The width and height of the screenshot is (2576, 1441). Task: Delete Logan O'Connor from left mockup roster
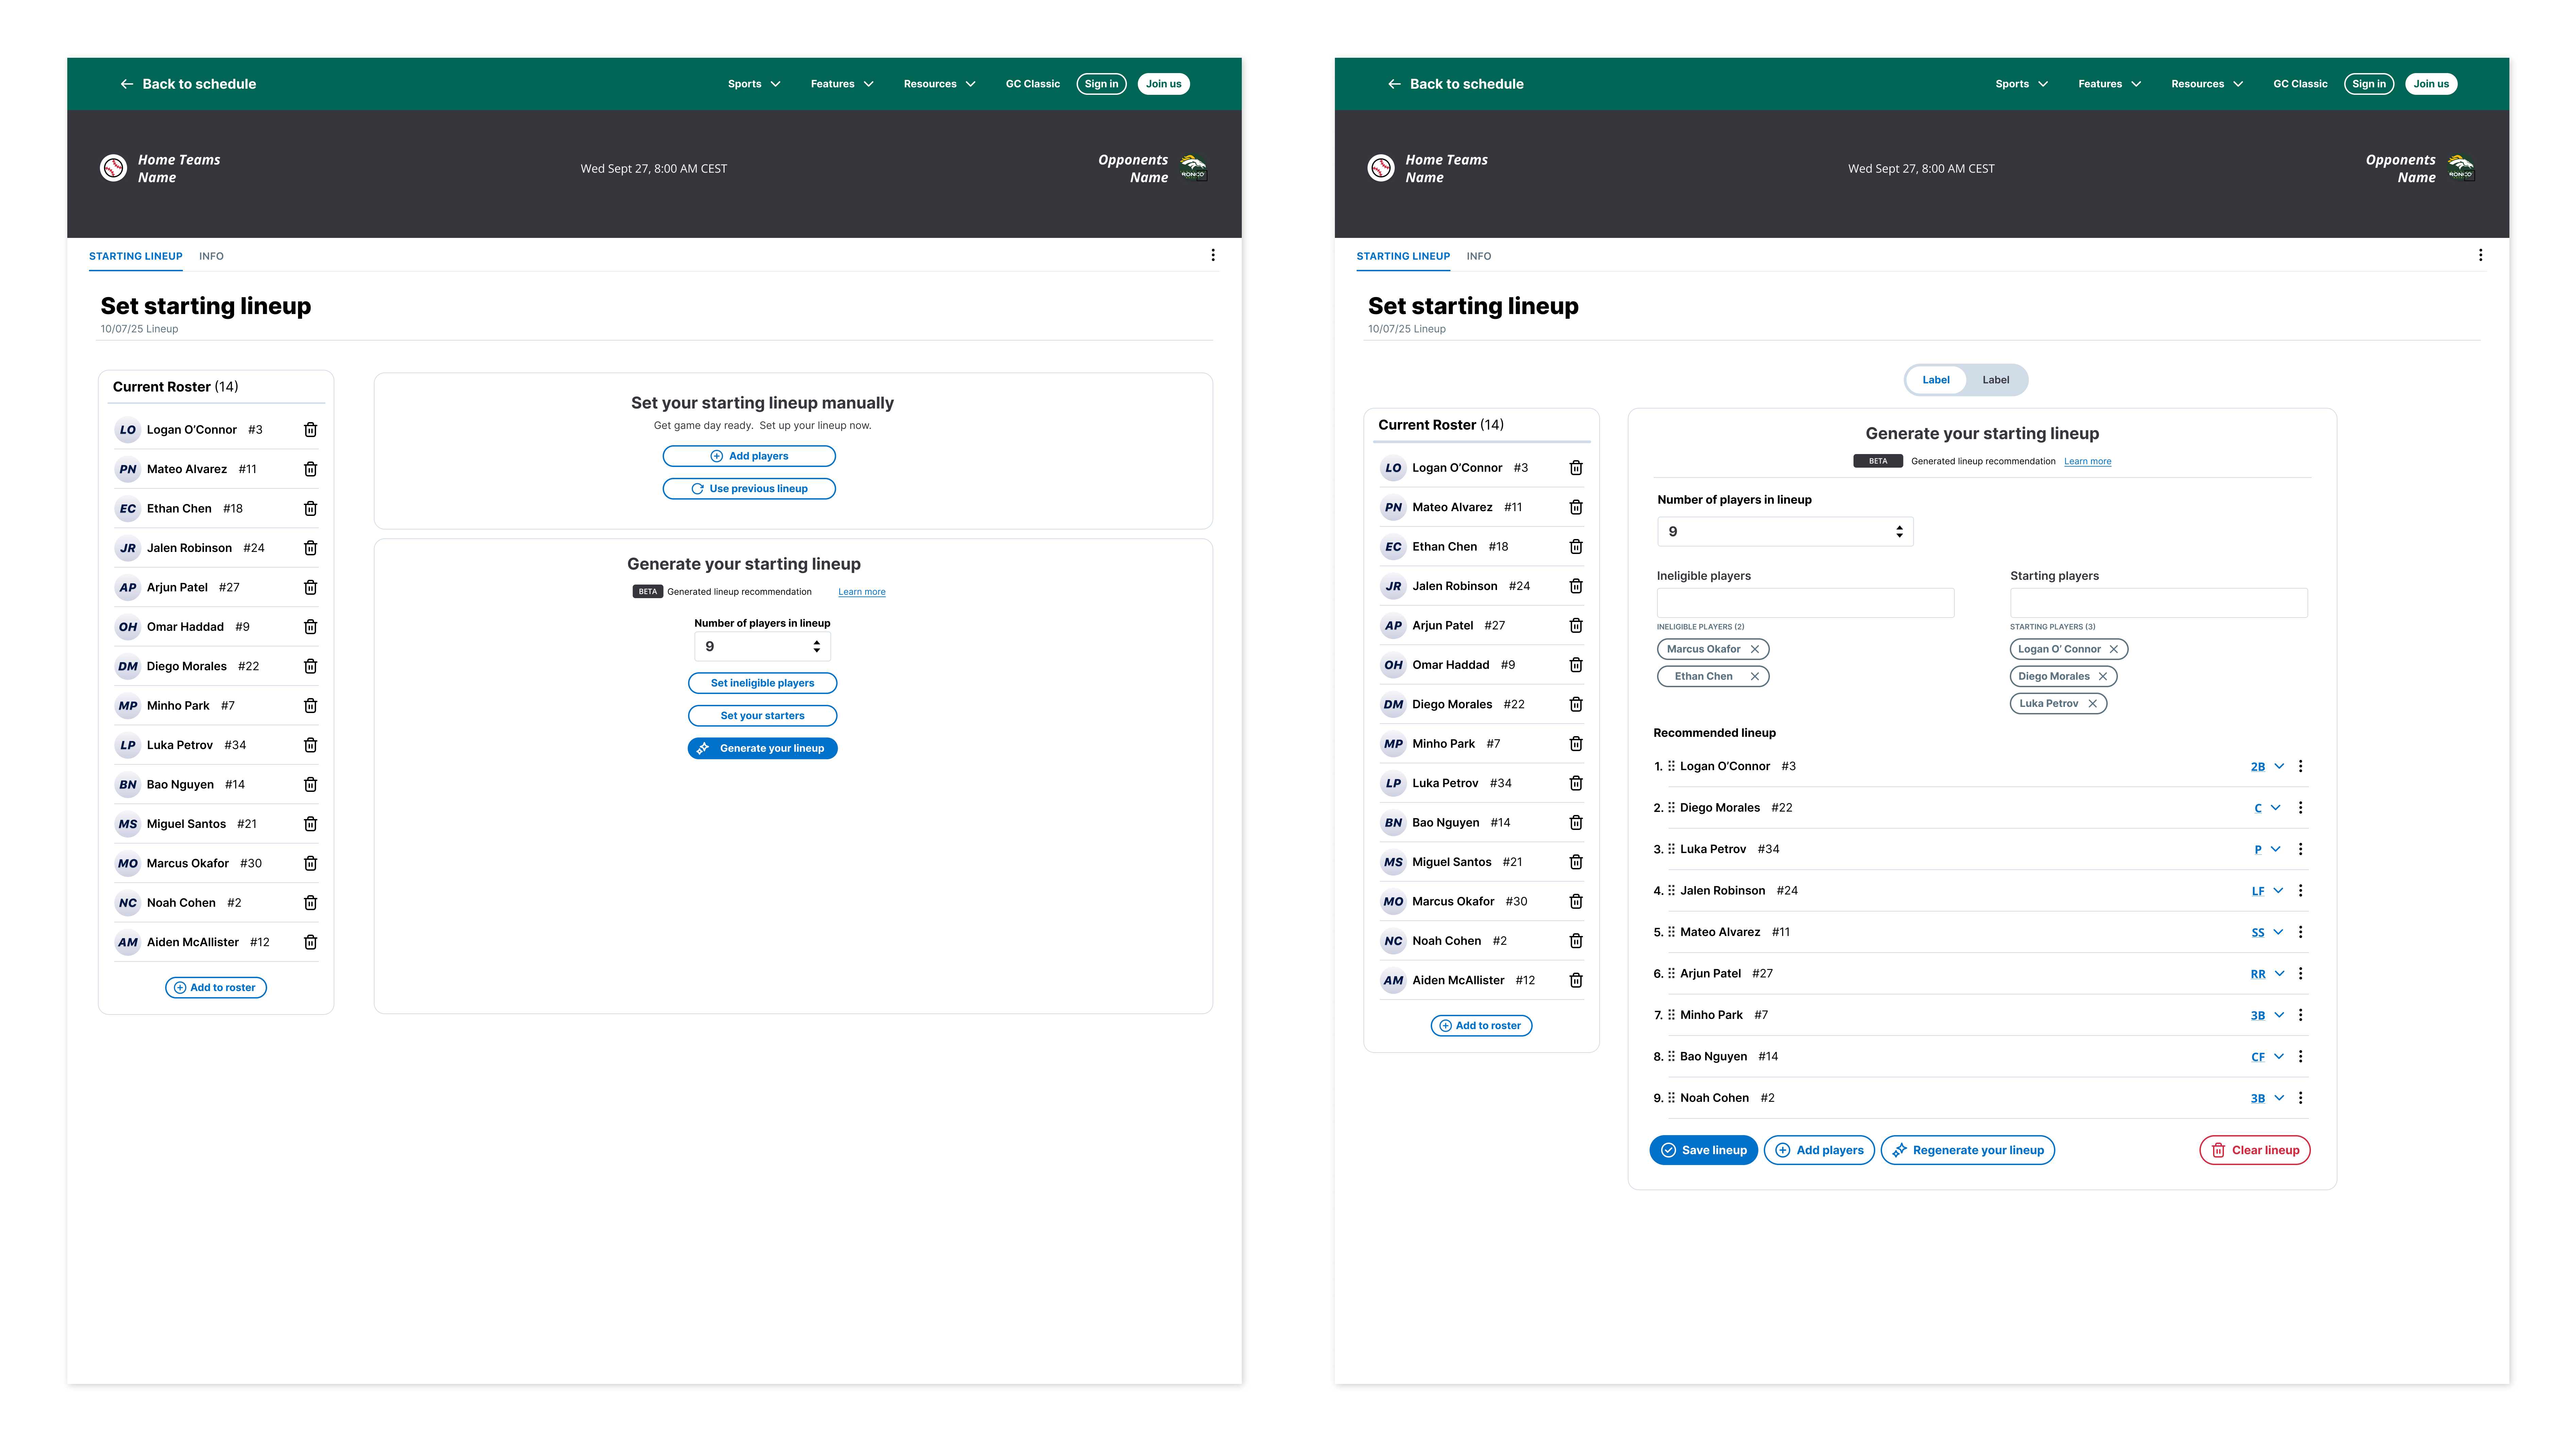tap(310, 430)
